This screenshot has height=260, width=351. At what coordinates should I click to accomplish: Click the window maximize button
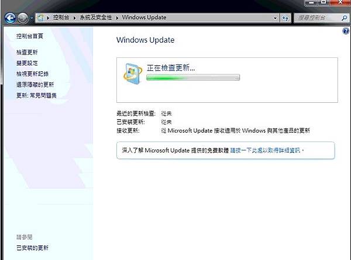click(324, 2)
